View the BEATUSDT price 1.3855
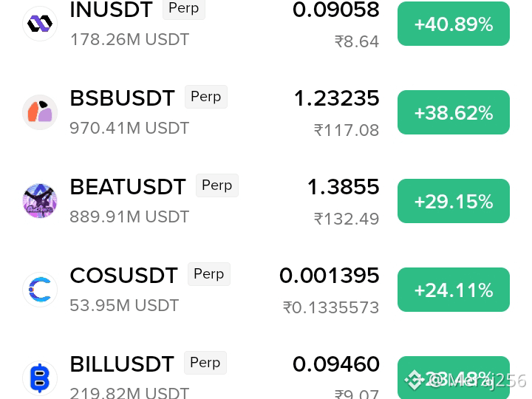532x399 pixels. 343,187
